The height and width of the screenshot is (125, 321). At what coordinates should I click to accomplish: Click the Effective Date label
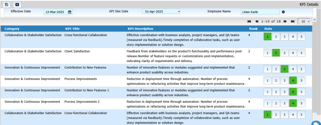(21, 11)
